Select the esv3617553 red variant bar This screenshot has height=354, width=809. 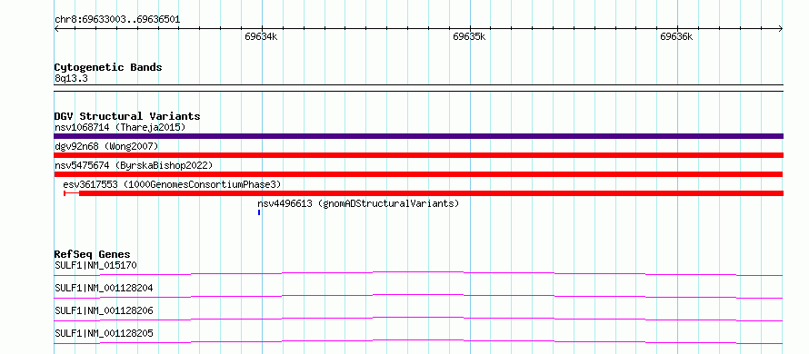click(x=431, y=193)
